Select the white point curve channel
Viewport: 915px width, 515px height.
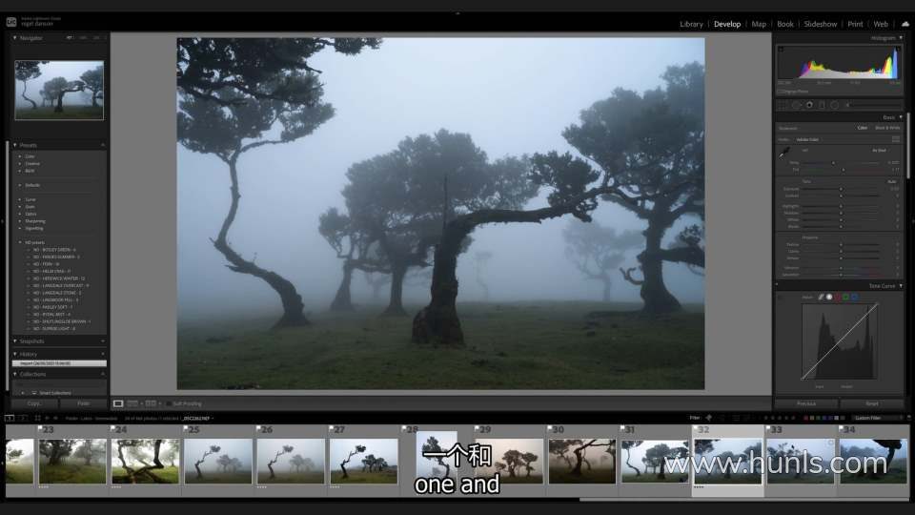click(829, 298)
